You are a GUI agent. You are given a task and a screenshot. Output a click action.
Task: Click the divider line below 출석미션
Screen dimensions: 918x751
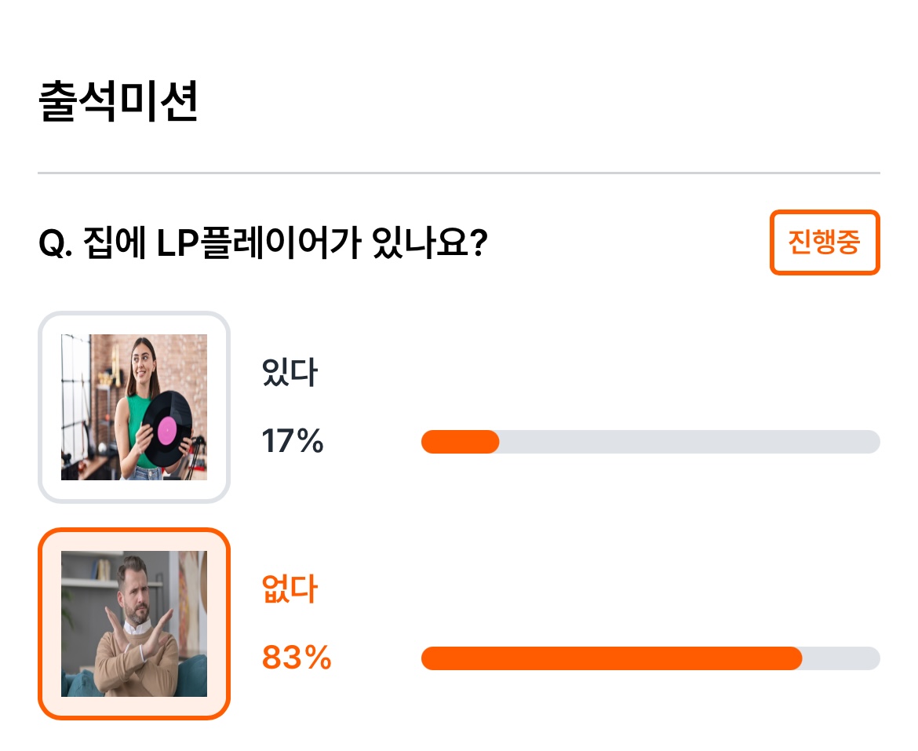pyautogui.click(x=459, y=173)
